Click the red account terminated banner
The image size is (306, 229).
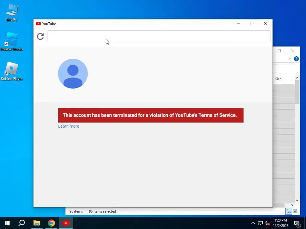[151, 115]
